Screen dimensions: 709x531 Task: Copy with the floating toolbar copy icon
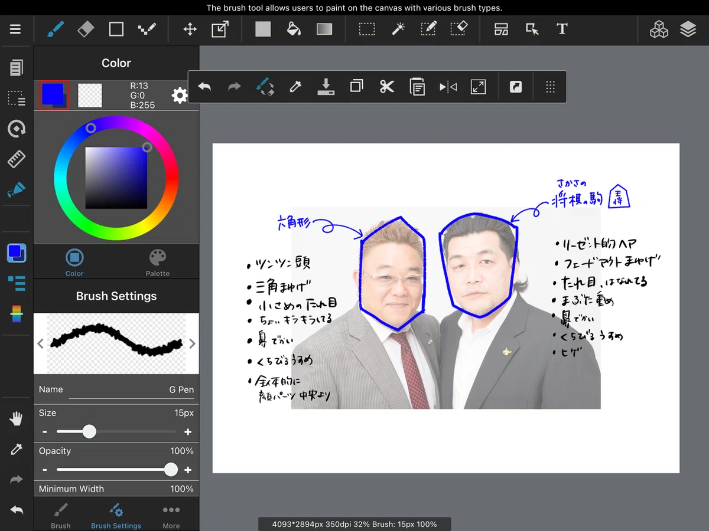(x=356, y=87)
